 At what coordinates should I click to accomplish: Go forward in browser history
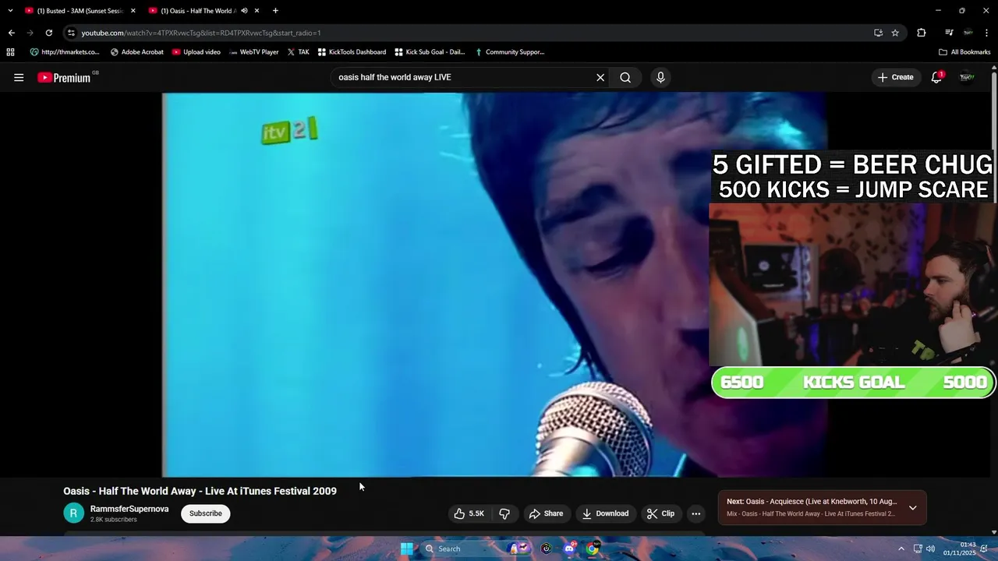[30, 33]
